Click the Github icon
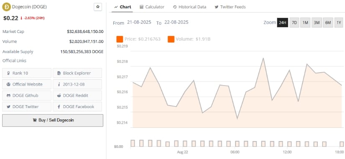Viewport: 345px width, 159px height. coord(8,96)
